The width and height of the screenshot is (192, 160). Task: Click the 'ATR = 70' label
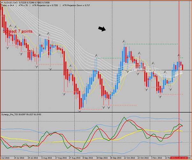point(23,5)
